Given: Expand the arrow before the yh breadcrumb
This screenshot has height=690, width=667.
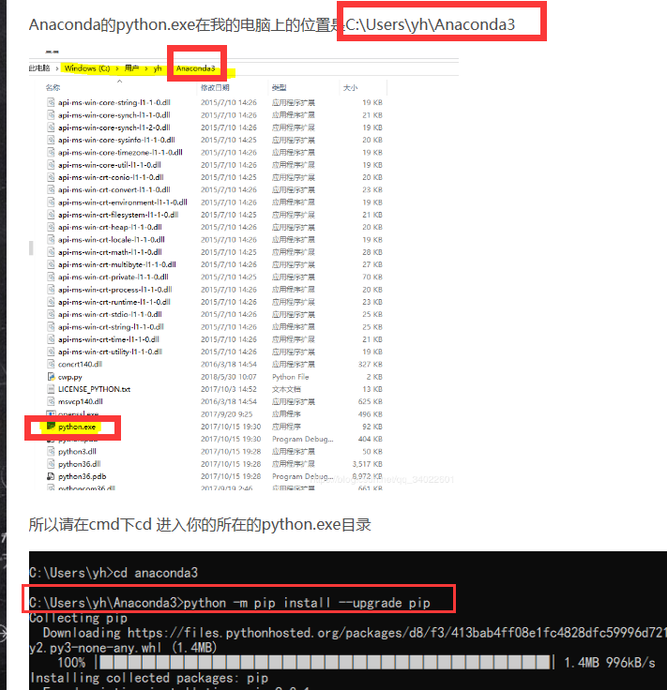Looking at the screenshot, I should tap(146, 68).
